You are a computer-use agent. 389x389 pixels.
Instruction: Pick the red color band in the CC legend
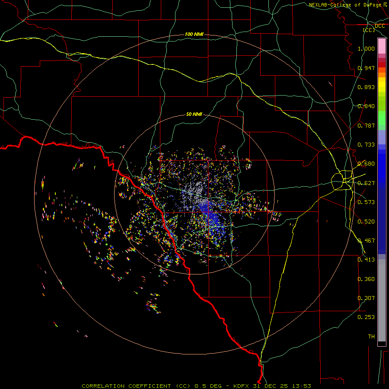382,65
